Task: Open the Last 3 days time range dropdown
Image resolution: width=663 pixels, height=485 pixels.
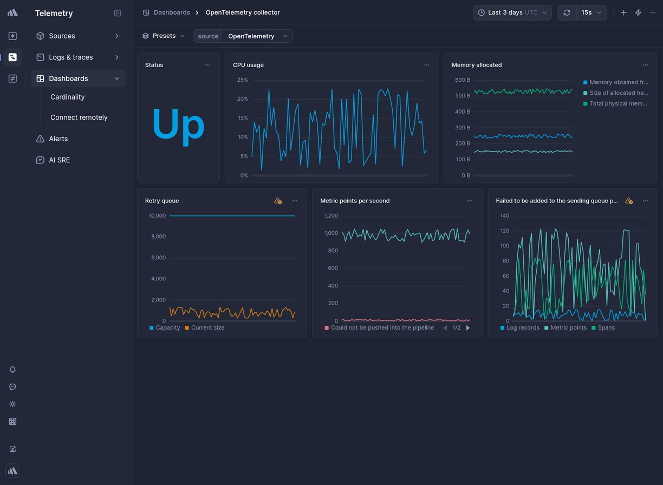Action: [x=512, y=12]
